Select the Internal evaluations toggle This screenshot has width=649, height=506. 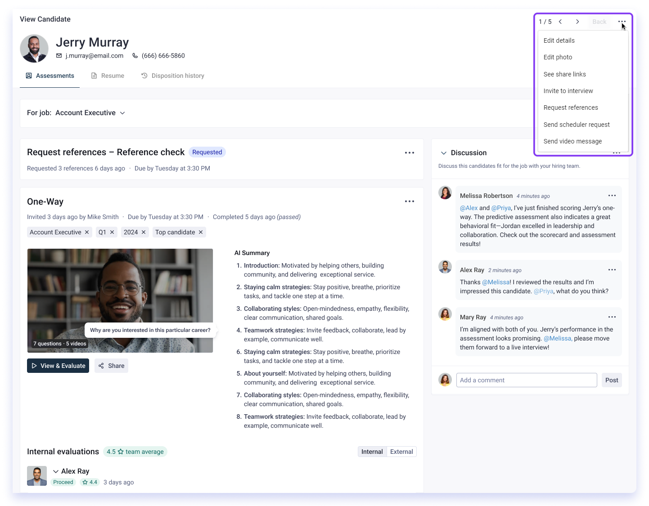372,452
